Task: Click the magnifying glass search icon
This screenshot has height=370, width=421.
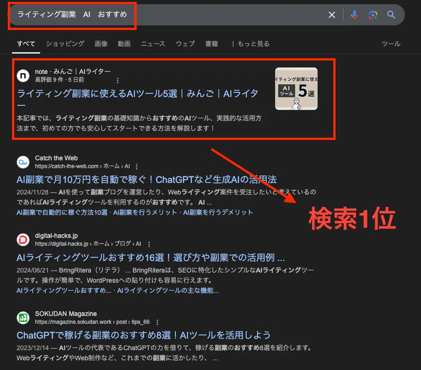Action: coord(391,14)
